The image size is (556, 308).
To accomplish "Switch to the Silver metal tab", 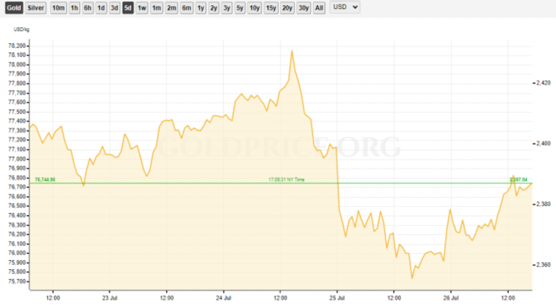I will pyautogui.click(x=36, y=8).
